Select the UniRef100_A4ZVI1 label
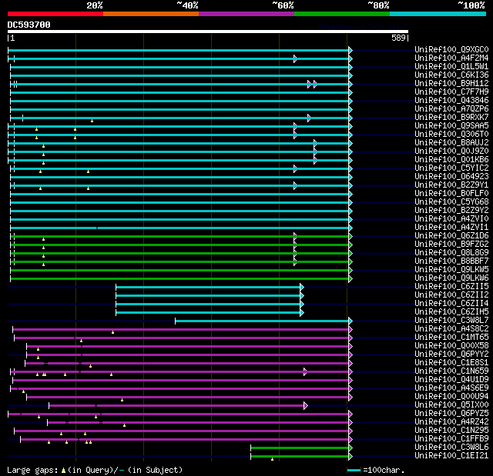The image size is (493, 476). click(451, 228)
